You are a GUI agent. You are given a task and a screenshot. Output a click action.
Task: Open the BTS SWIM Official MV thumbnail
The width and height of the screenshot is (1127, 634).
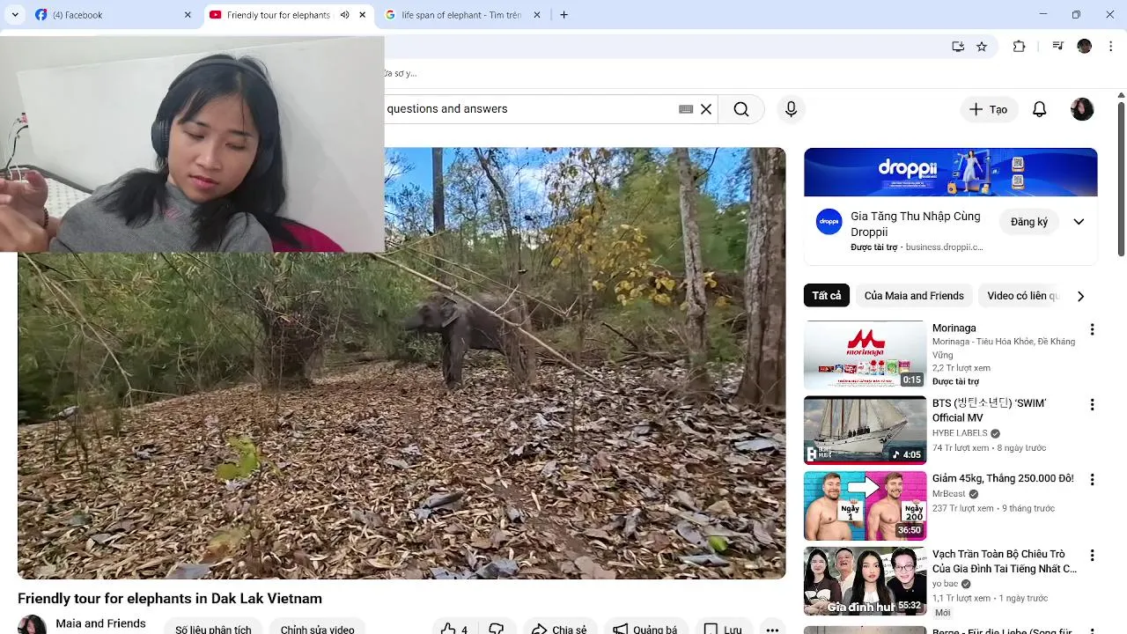coord(865,430)
